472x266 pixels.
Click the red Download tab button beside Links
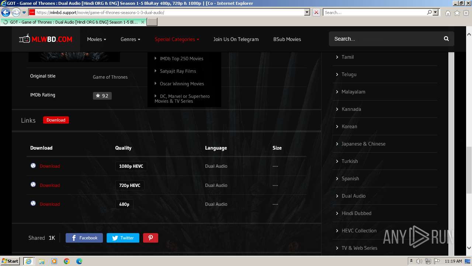pos(56,120)
